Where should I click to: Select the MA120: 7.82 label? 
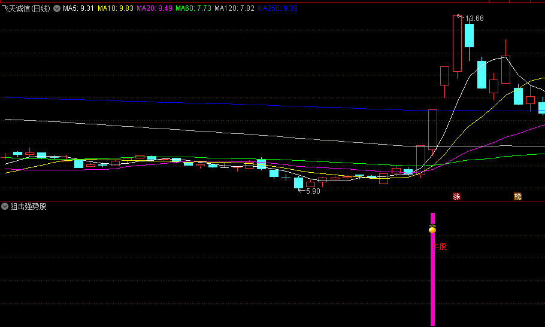[x=234, y=8]
